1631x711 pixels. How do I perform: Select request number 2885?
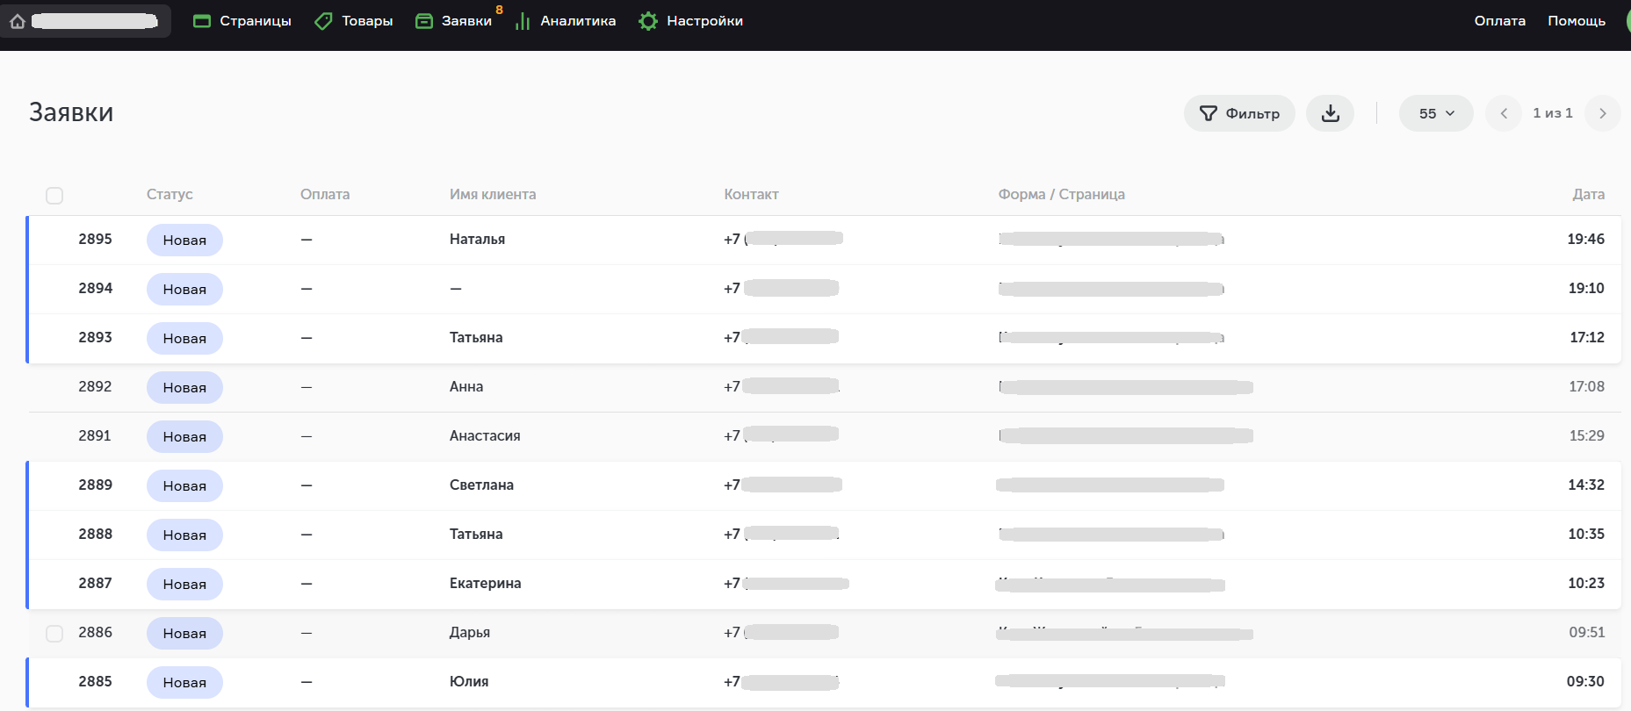(x=95, y=681)
